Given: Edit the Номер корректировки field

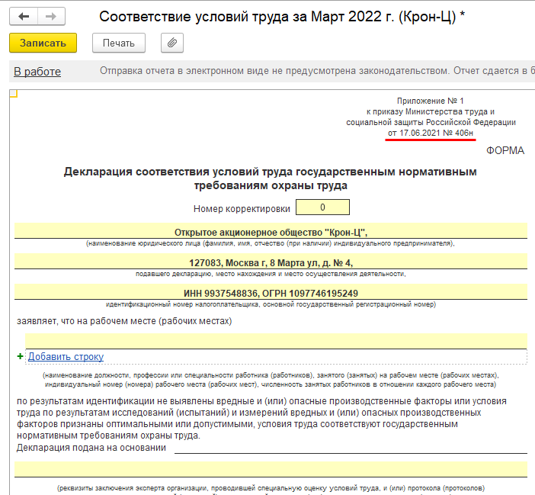Looking at the screenshot, I should (322, 207).
